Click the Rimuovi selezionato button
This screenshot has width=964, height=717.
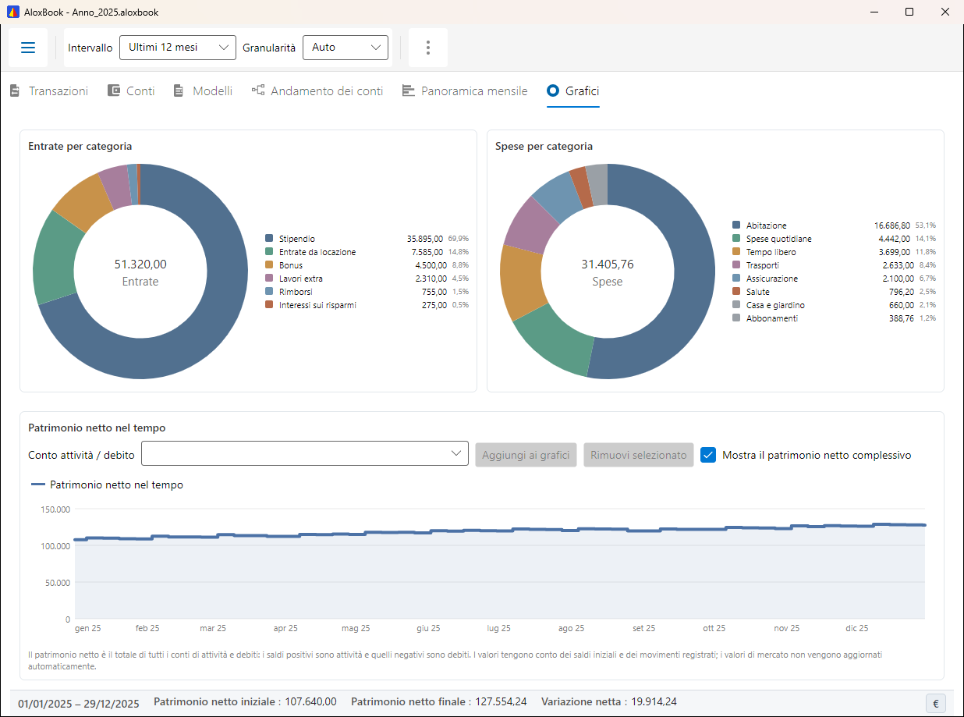[638, 455]
